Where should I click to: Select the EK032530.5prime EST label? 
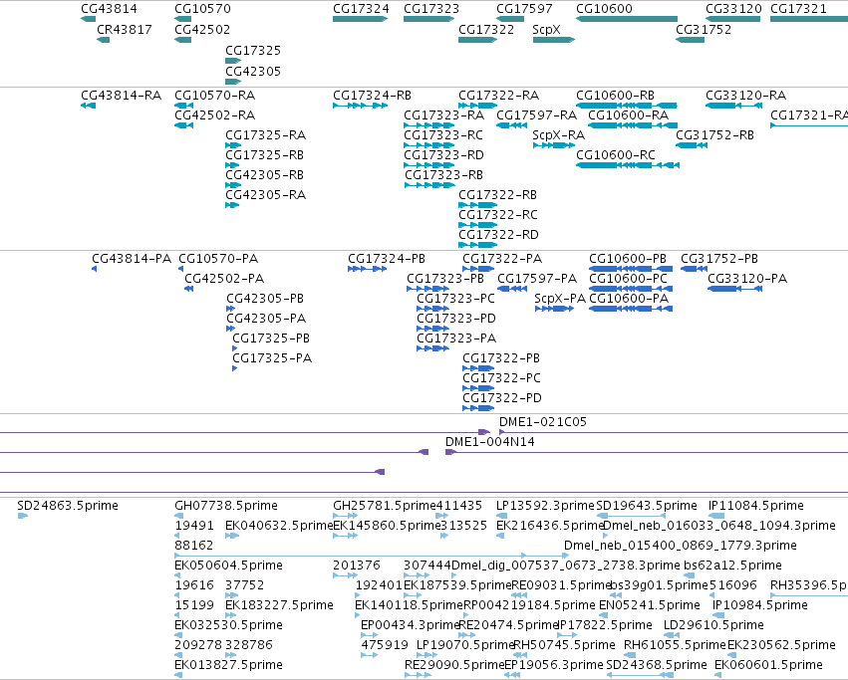point(229,625)
